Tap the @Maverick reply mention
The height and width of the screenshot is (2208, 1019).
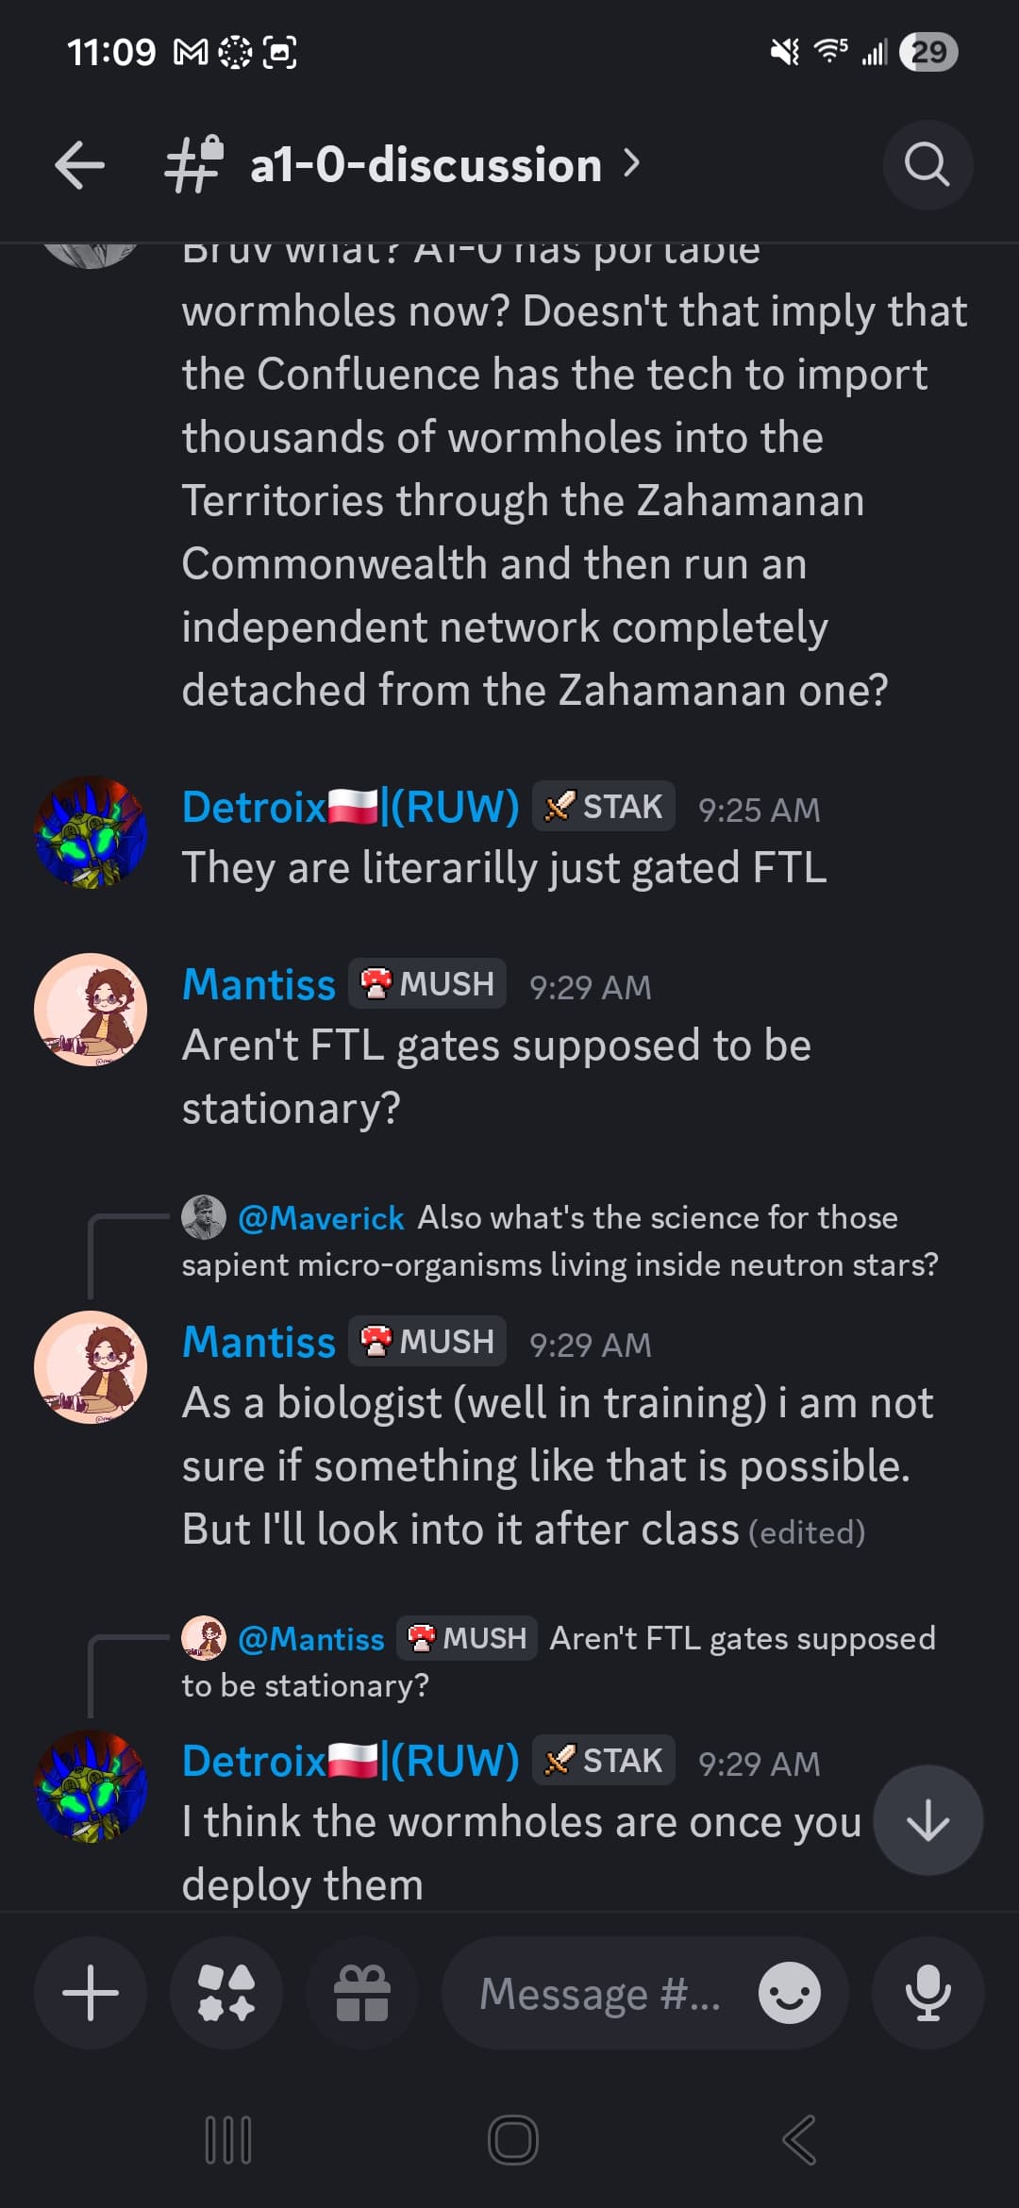[x=321, y=1218]
